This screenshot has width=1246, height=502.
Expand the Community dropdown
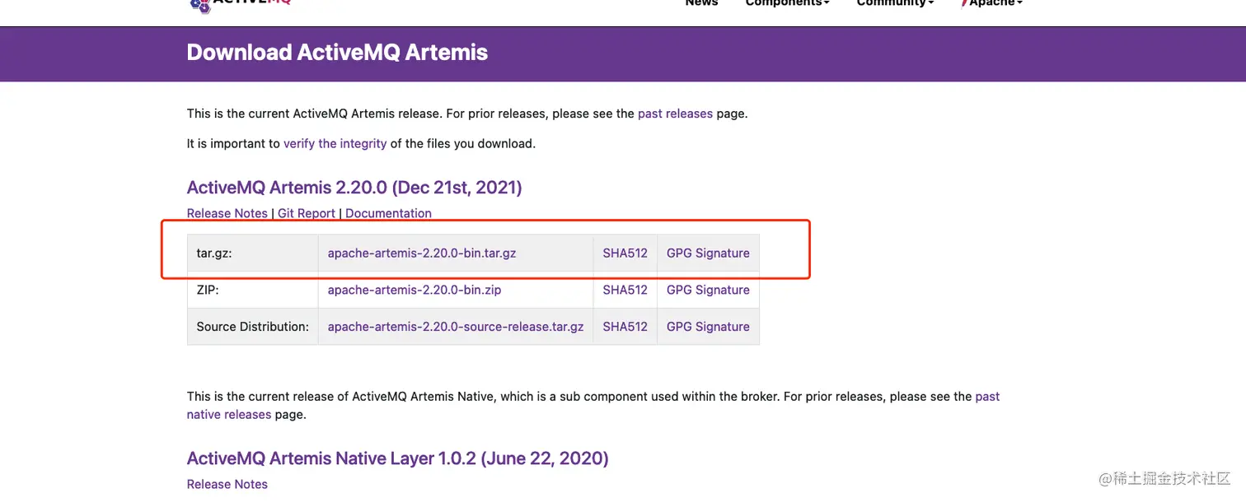pos(895,3)
